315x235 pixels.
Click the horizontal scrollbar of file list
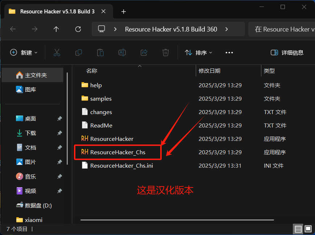pos(177,220)
